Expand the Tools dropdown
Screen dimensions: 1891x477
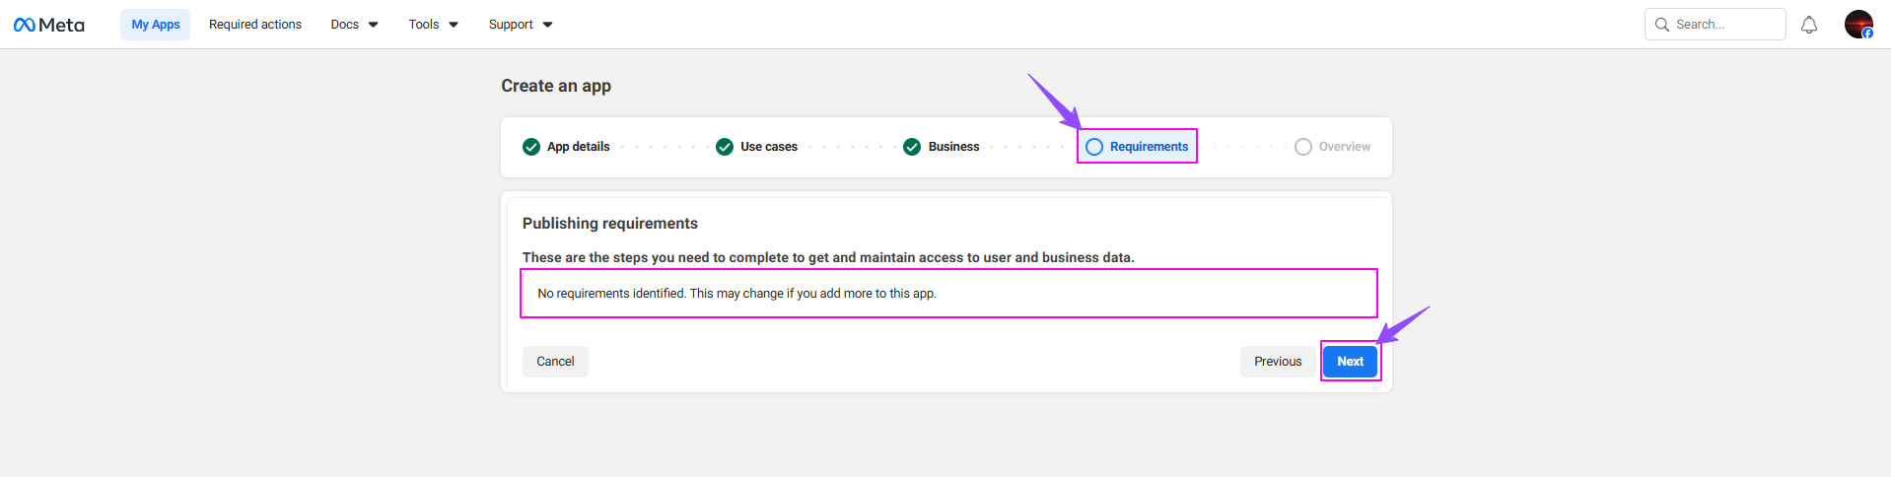434,25
